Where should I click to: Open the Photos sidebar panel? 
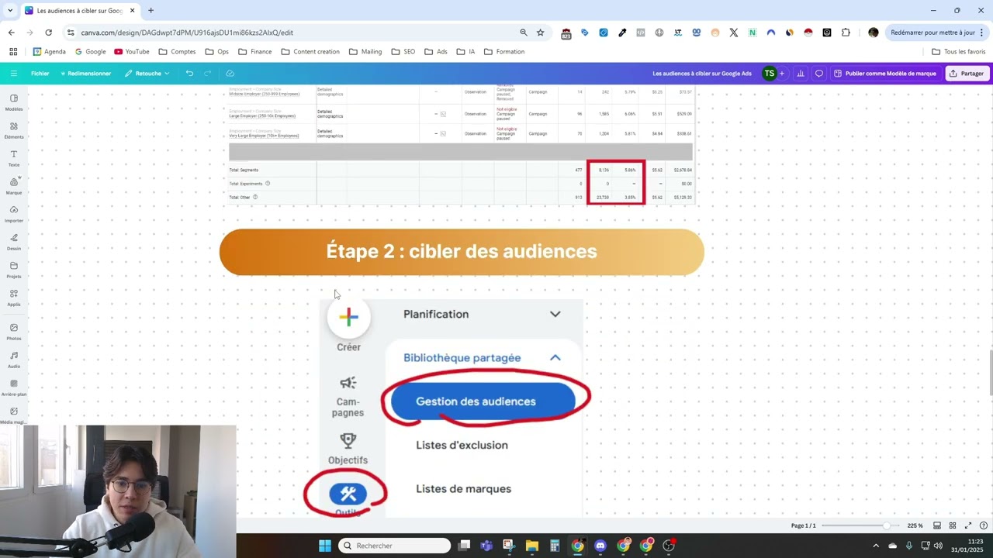click(x=14, y=332)
